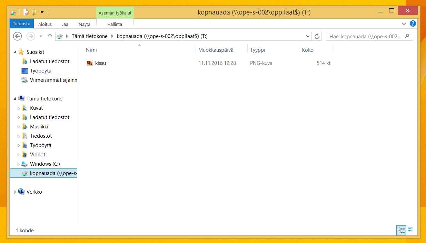Viewport: 426px width, 243px height.
Task: Go up one level with the Up arrow
Action: pyautogui.click(x=50, y=36)
